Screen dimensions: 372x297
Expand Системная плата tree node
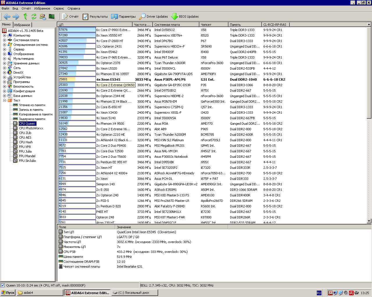tap(4, 40)
